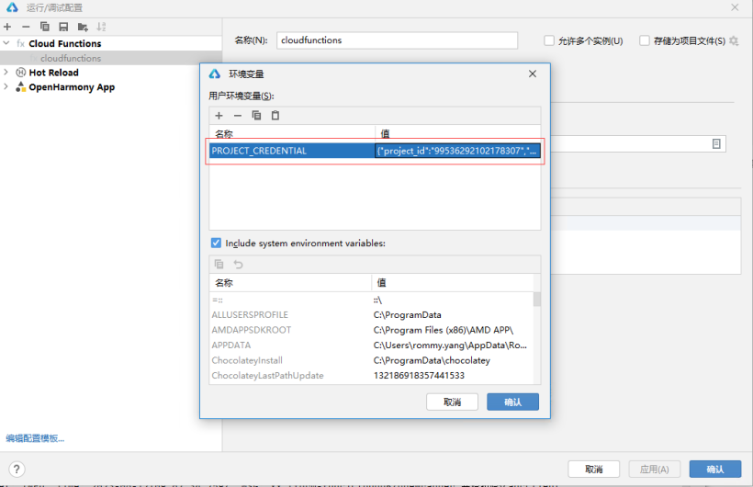Screen dimensions: 753x487
Task: Confirm the run/debug configuration window
Action: (x=715, y=470)
